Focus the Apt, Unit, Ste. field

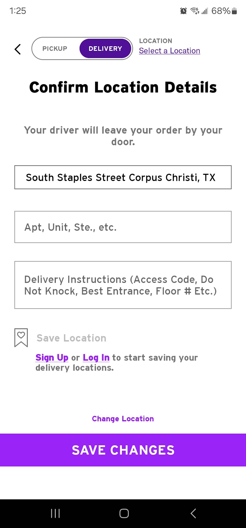[x=123, y=227]
